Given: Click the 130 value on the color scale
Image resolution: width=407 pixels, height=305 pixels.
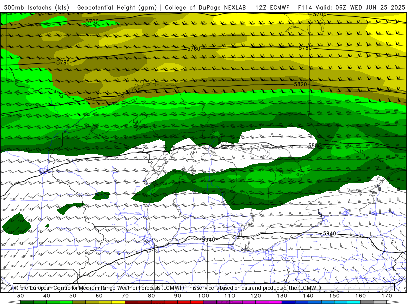Looking at the screenshot, I should click(282, 296).
